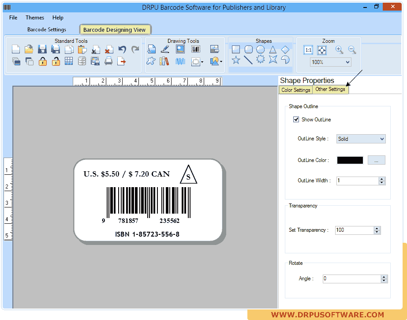Zoom out with the minus magnifier
The image size is (407, 320).
pyautogui.click(x=352, y=49)
